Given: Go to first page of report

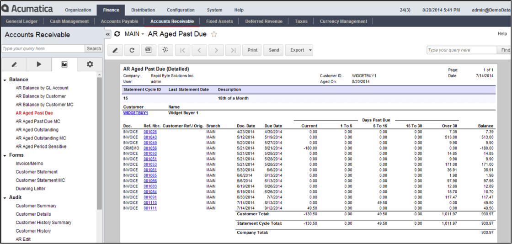Looking at the screenshot, I should pos(183,50).
